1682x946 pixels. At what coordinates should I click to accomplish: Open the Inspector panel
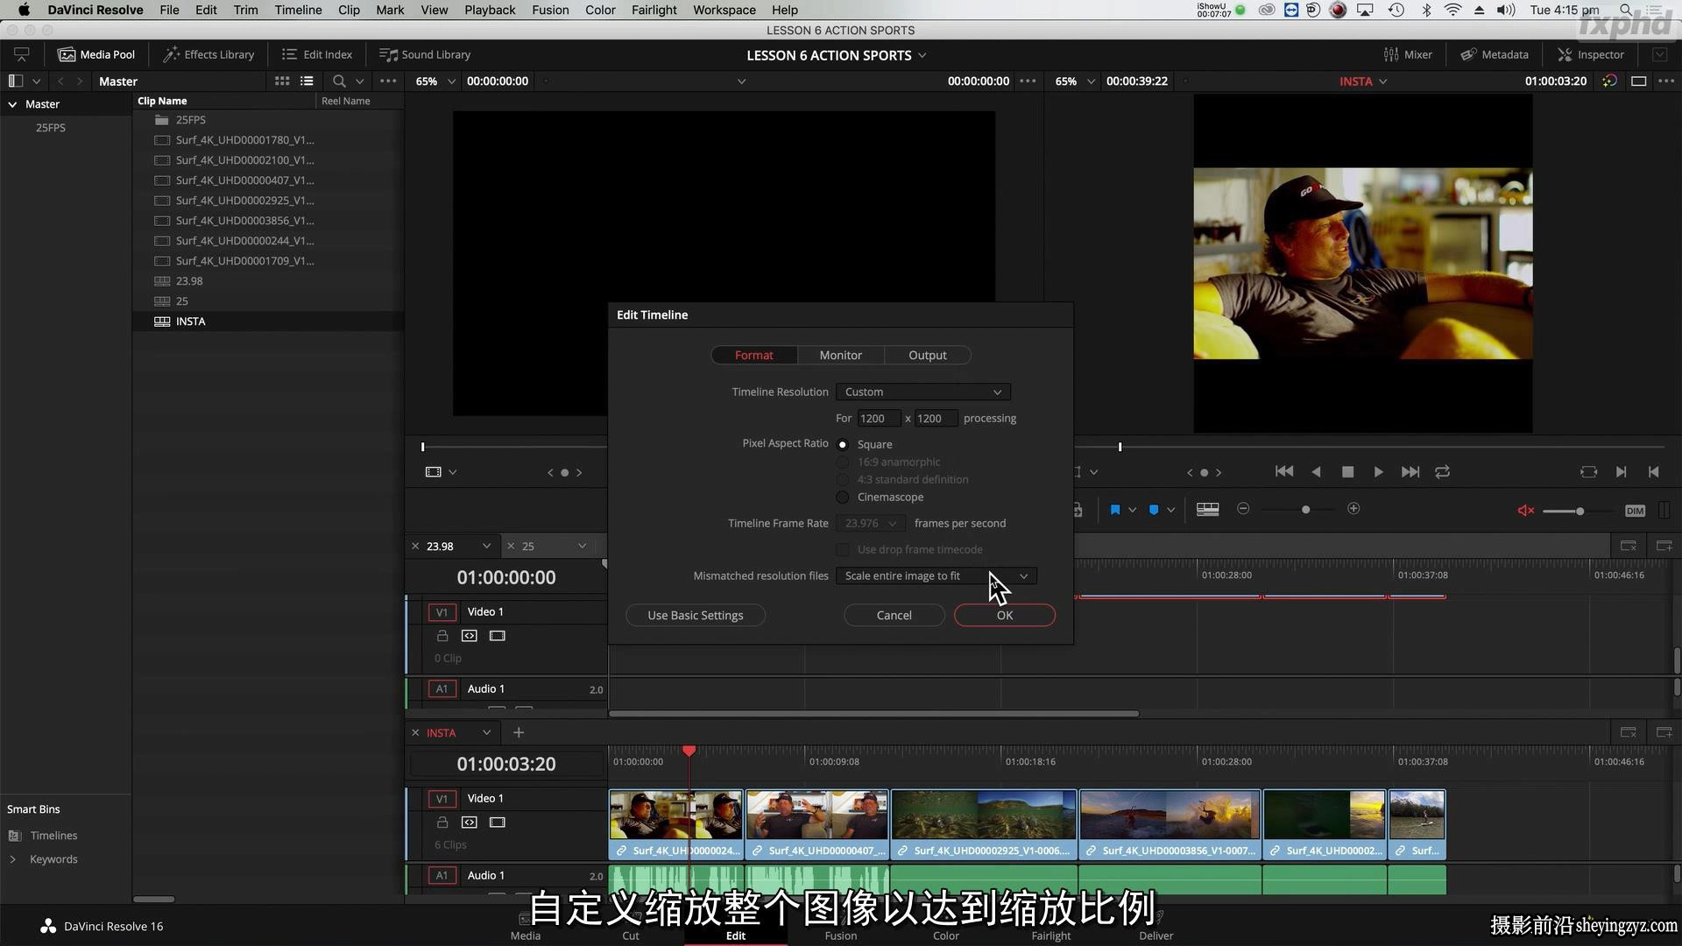(x=1591, y=54)
